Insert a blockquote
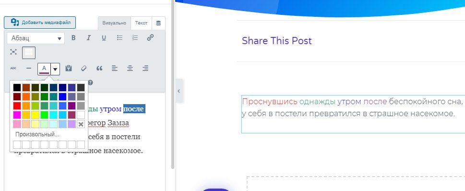 (x=99, y=68)
